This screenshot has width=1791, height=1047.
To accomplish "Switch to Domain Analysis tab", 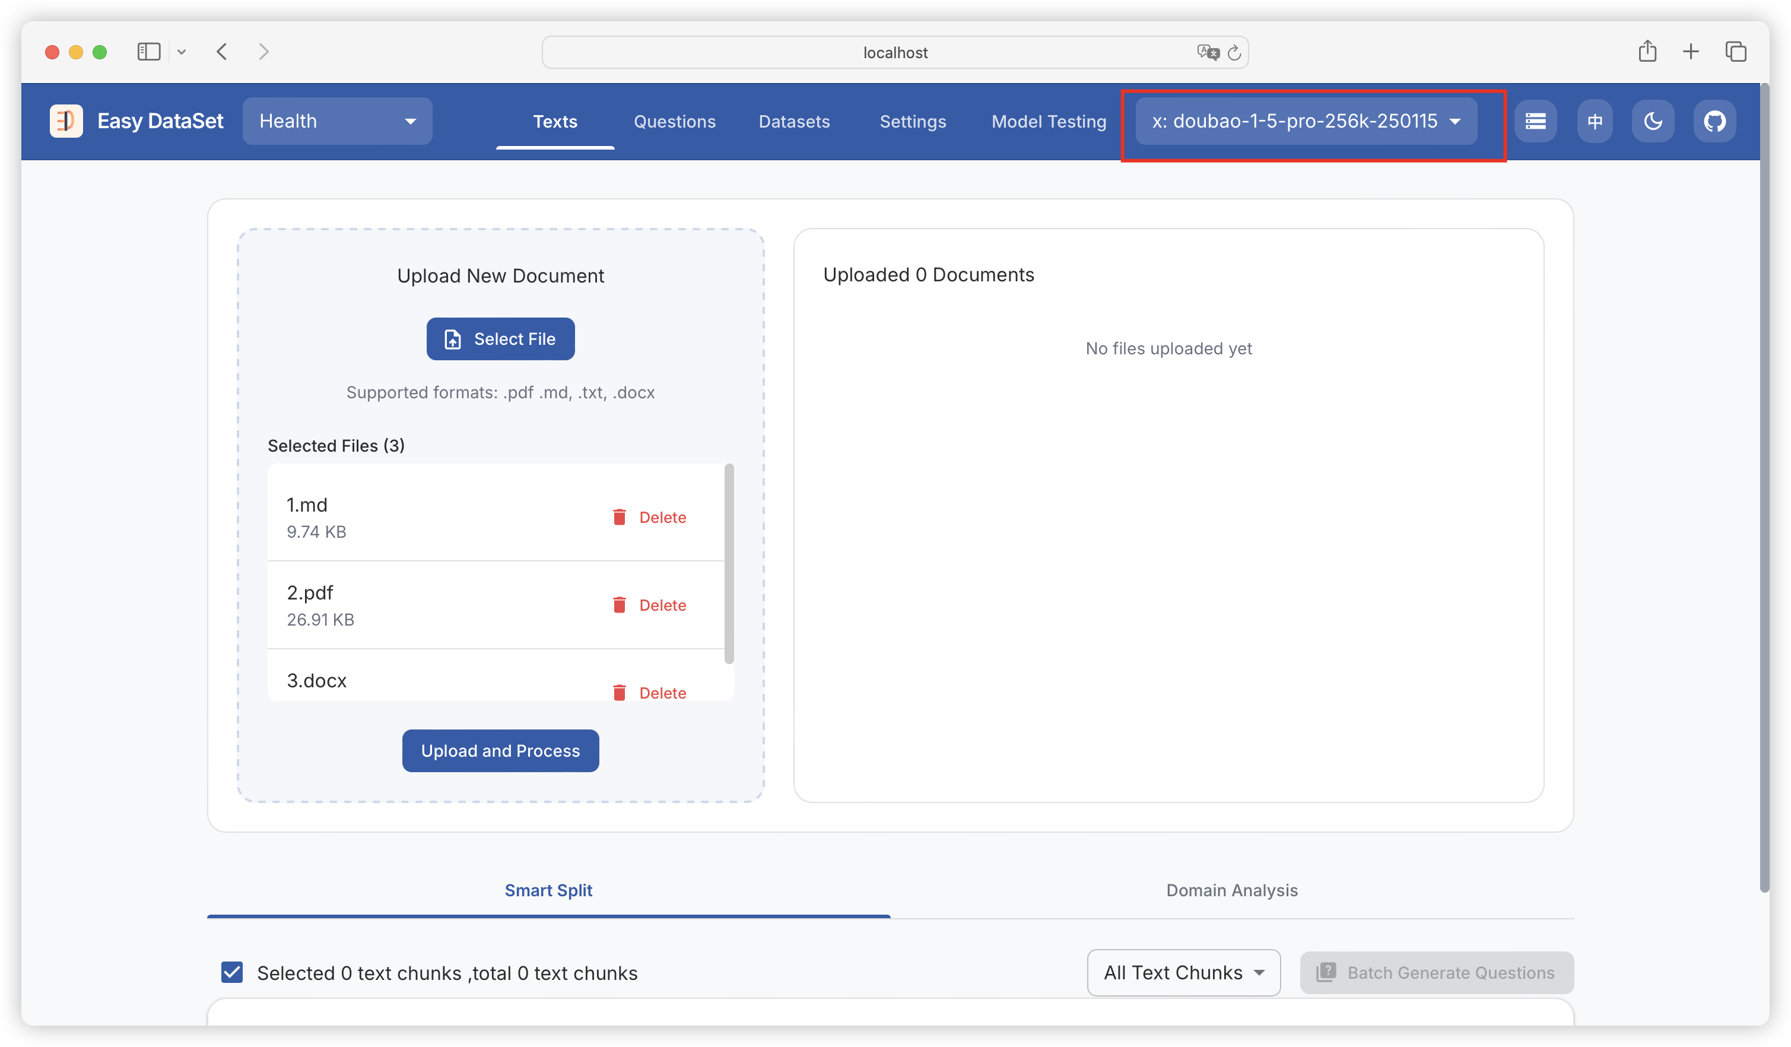I will pos(1231,890).
